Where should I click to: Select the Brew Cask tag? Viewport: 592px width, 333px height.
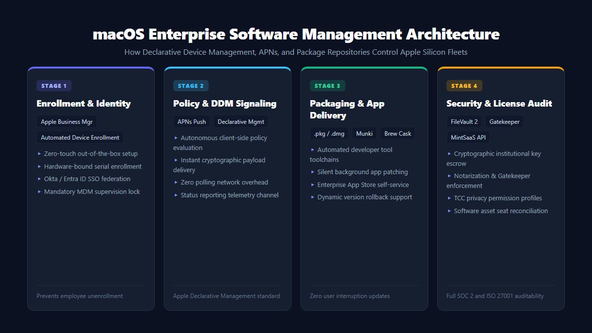pos(398,134)
